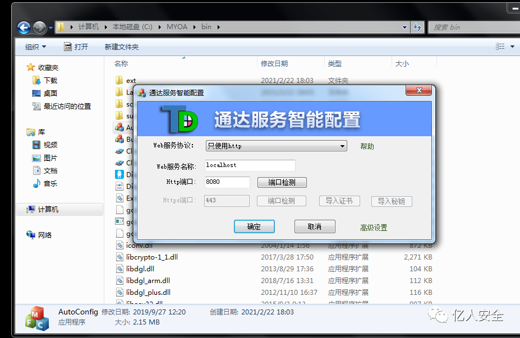Image resolution: width=520 pixels, height=338 pixels.
Task: Click the folder icon in the address bar
Action: [61, 27]
